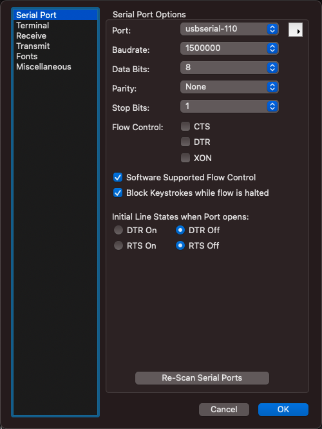Open the Transmit settings category

point(55,46)
